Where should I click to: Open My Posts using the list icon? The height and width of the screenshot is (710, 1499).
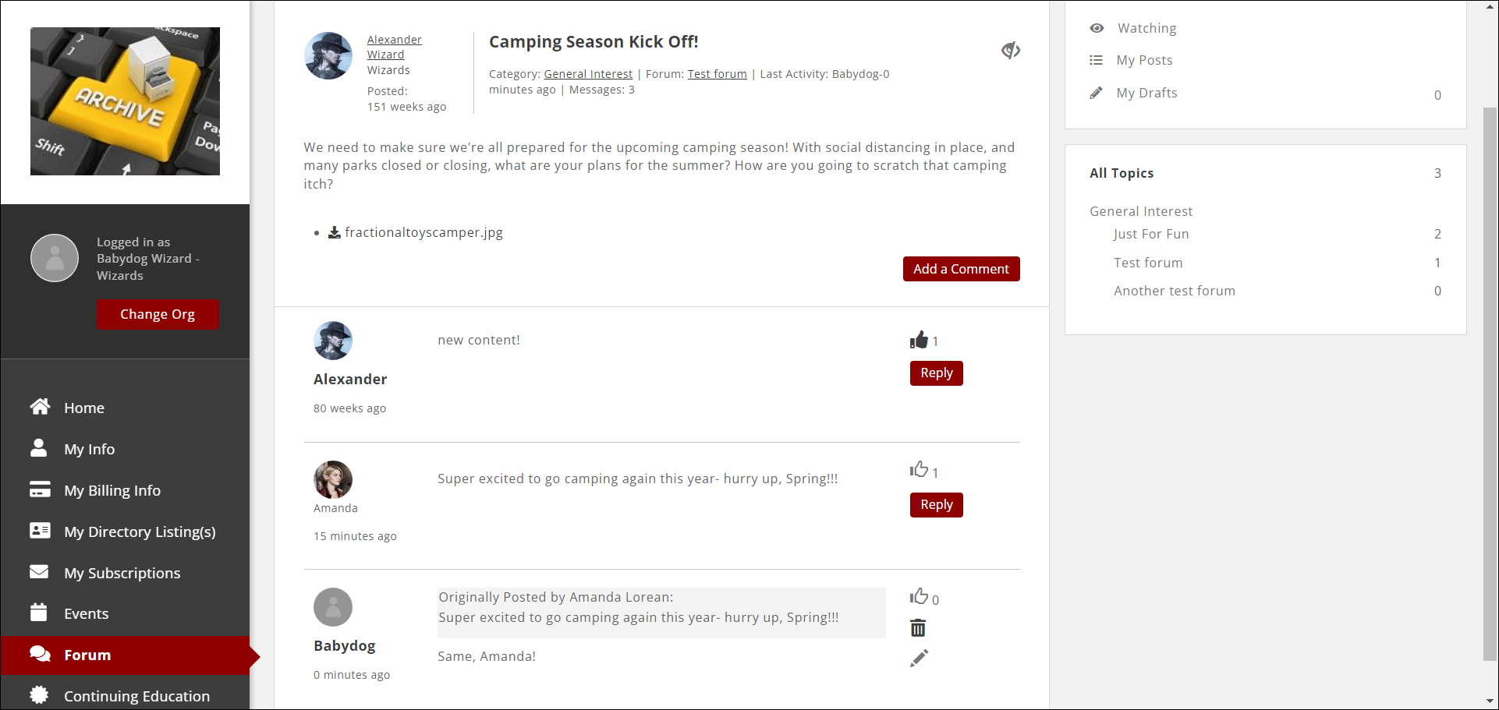tap(1097, 59)
